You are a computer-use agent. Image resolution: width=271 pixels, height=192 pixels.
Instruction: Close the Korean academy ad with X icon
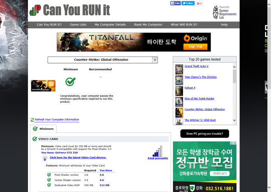tap(235, 143)
